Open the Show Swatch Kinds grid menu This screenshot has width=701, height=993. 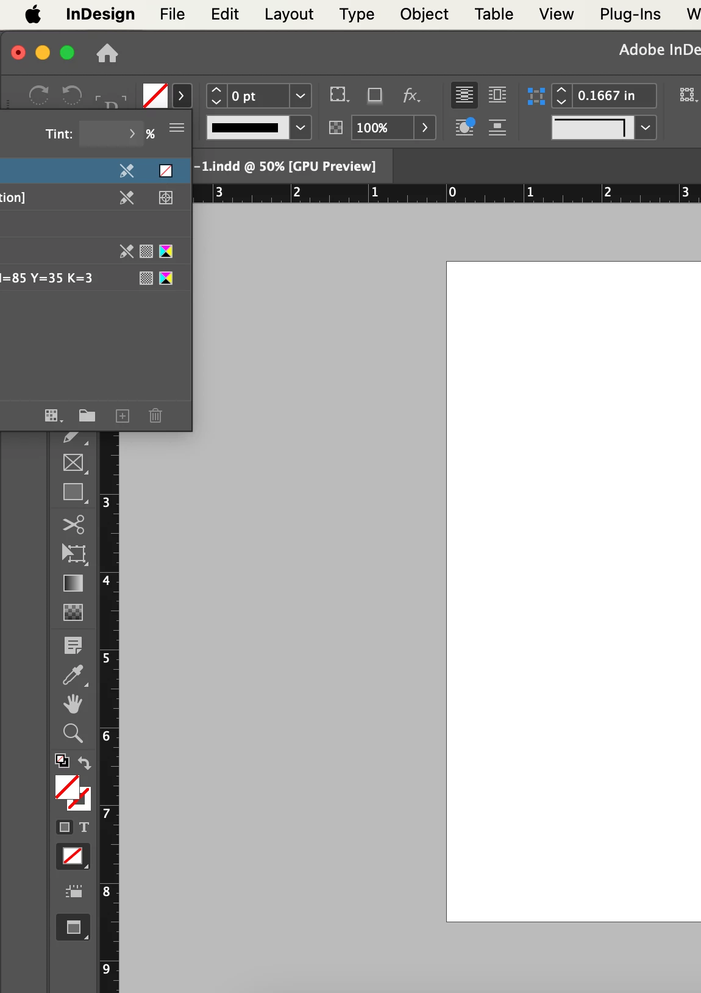pyautogui.click(x=53, y=416)
